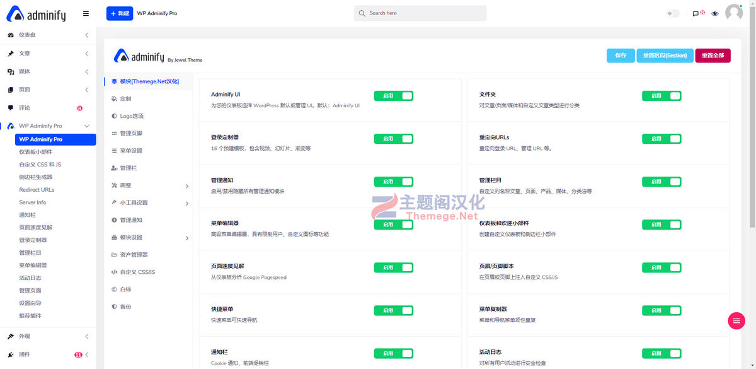Disable the 重定向URLs module switch

click(x=661, y=139)
